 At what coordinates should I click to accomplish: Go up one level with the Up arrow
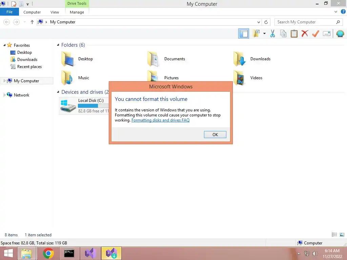pos(32,22)
